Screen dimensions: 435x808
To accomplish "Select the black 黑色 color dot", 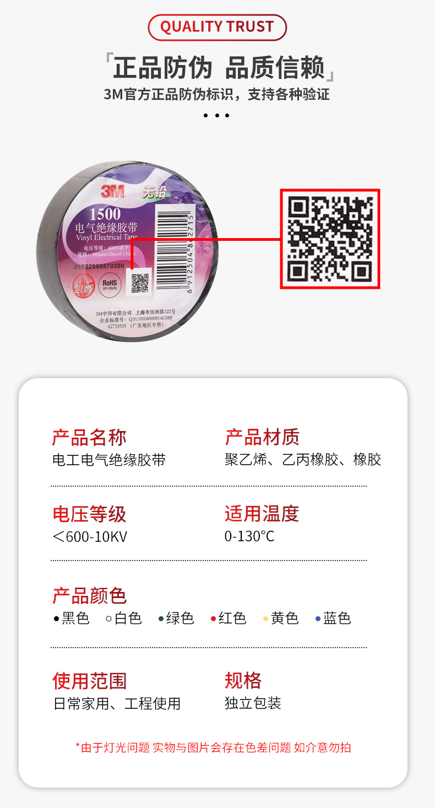I will point(56,619).
